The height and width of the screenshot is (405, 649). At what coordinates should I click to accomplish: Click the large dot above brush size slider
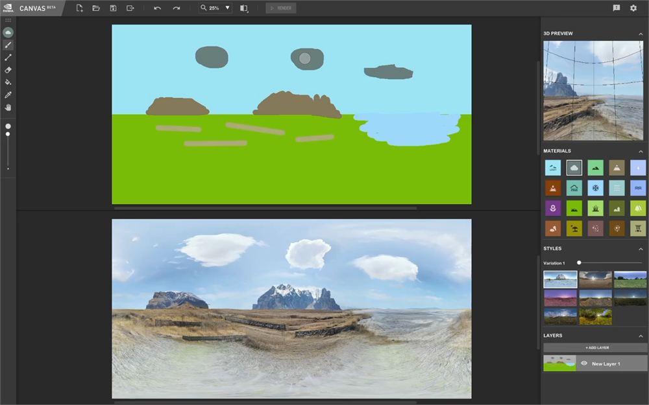8,126
